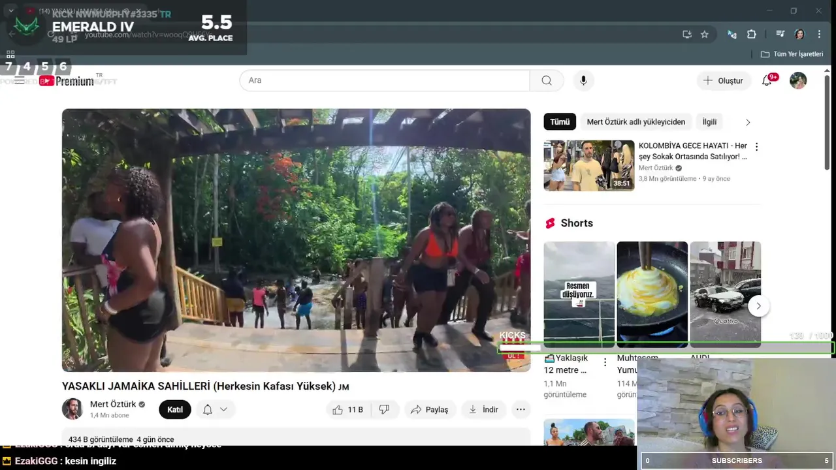Open the Kolombiya video thumbnail
836x470 pixels.
589,166
